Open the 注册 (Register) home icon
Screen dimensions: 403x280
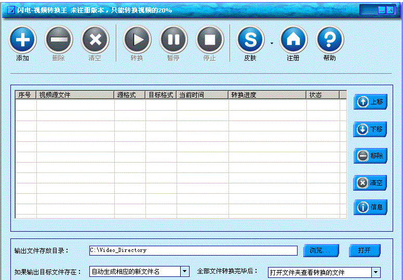click(293, 39)
